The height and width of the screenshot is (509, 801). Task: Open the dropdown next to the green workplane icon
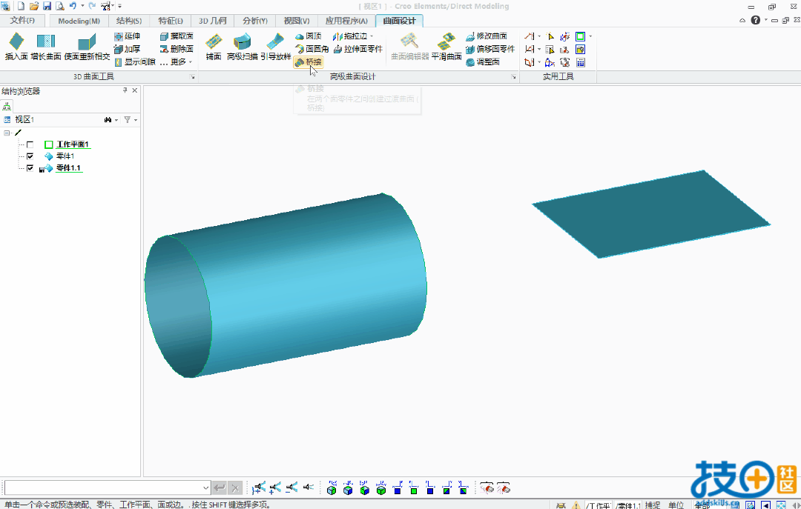pyautogui.click(x=590, y=36)
